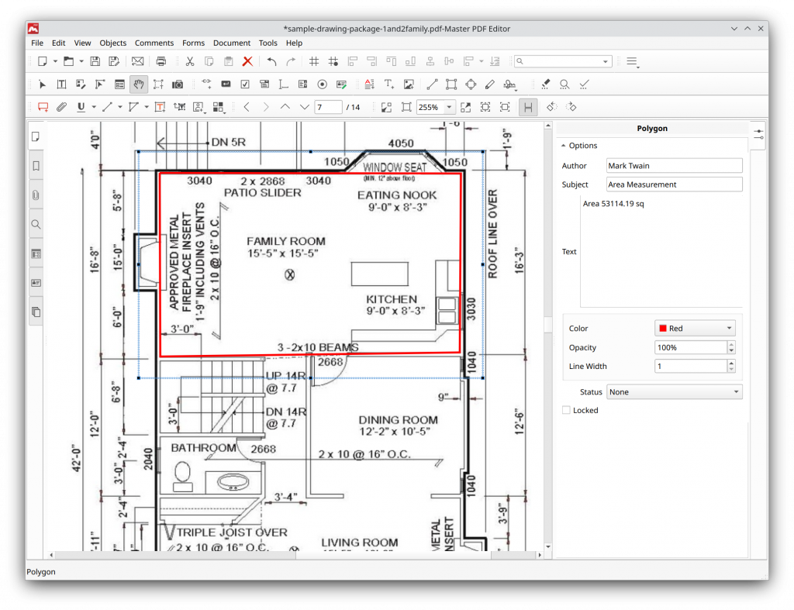Select the Hand (pan) tool

tap(138, 84)
